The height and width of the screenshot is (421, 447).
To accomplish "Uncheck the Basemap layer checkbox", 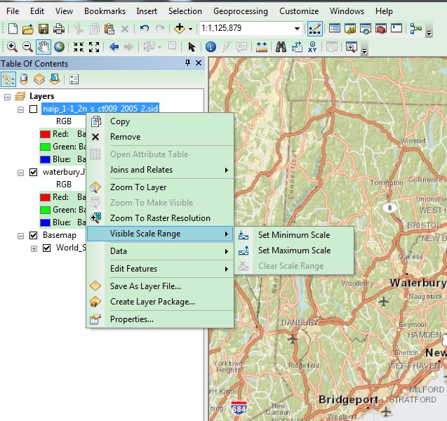I will click(x=34, y=236).
